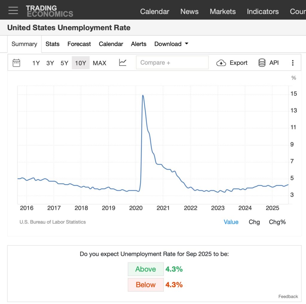Screen dimensions: 306x304
Task: Expand the Download dropdown
Action: pyautogui.click(x=171, y=44)
